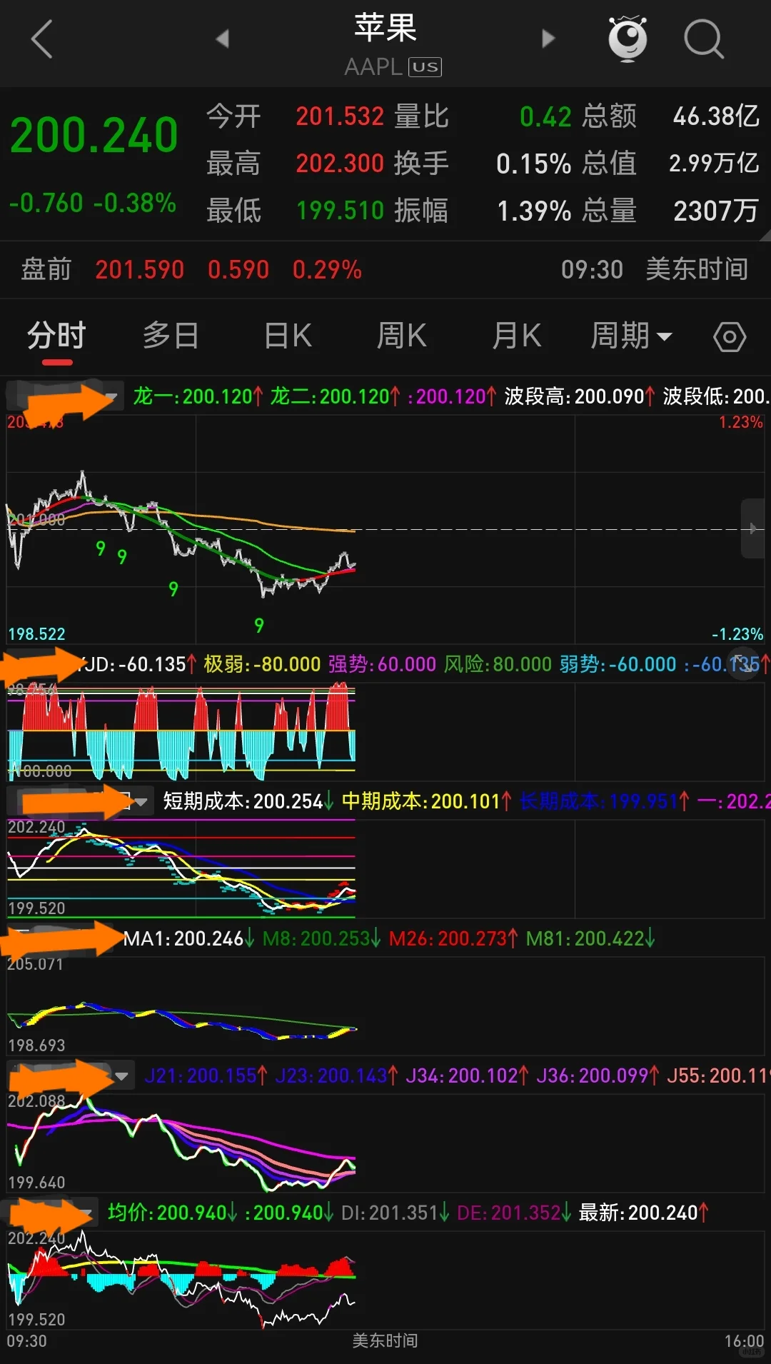Open chart settings hexagon icon
The image size is (771, 1364).
click(x=730, y=336)
